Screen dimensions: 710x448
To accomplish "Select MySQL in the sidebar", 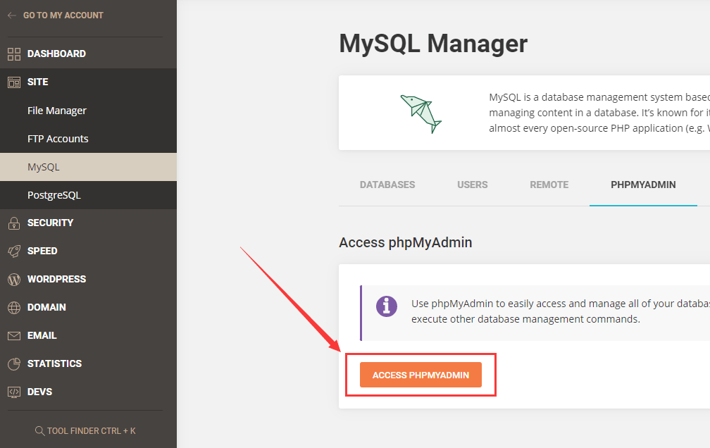I will pyautogui.click(x=88, y=167).
